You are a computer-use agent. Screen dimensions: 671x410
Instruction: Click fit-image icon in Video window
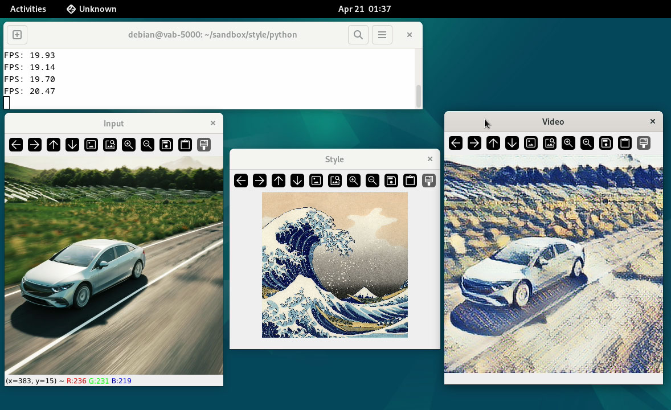click(550, 143)
